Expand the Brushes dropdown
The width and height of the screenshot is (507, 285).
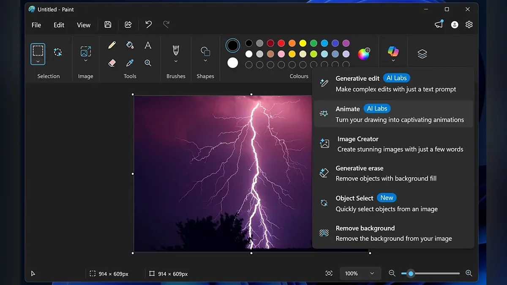[176, 61]
